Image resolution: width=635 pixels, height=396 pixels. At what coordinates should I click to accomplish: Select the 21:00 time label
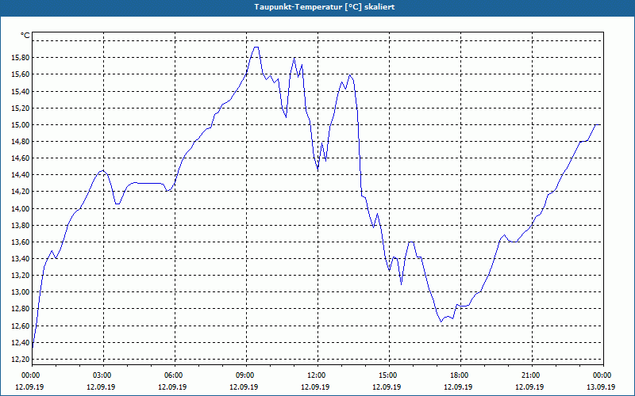pos(532,375)
